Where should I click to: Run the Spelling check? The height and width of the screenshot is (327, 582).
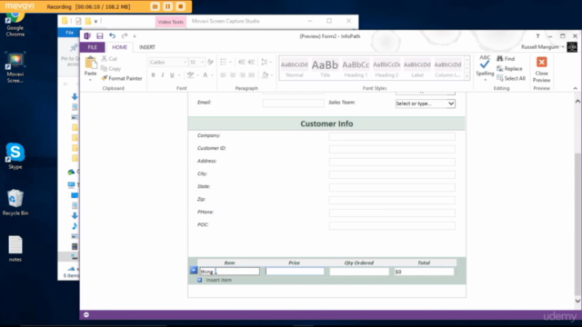(x=485, y=68)
